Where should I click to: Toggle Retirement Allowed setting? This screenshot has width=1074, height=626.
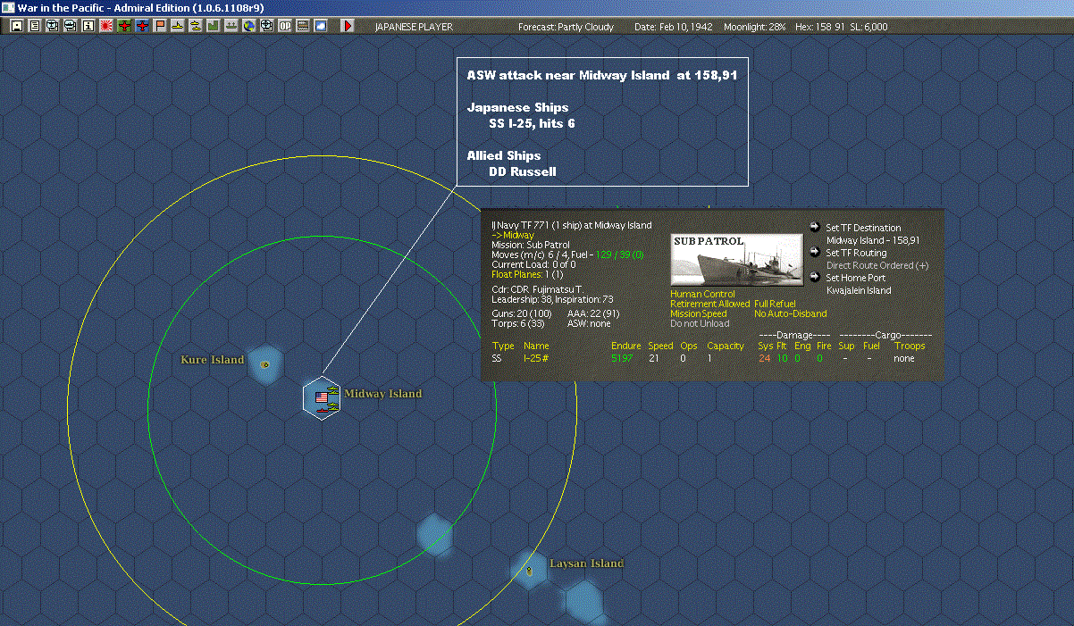(x=710, y=304)
